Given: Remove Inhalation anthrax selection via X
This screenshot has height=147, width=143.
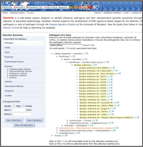Looking at the screenshot, I should [8, 75].
